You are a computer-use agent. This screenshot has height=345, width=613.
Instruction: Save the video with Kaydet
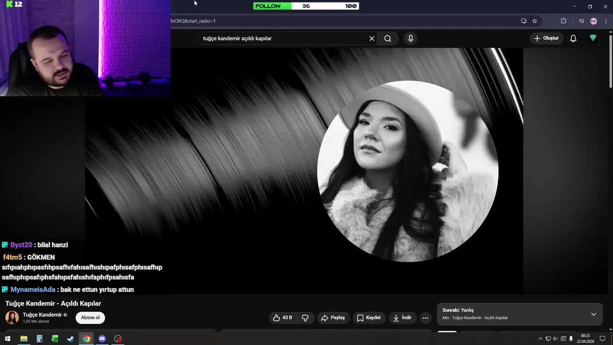(x=369, y=318)
